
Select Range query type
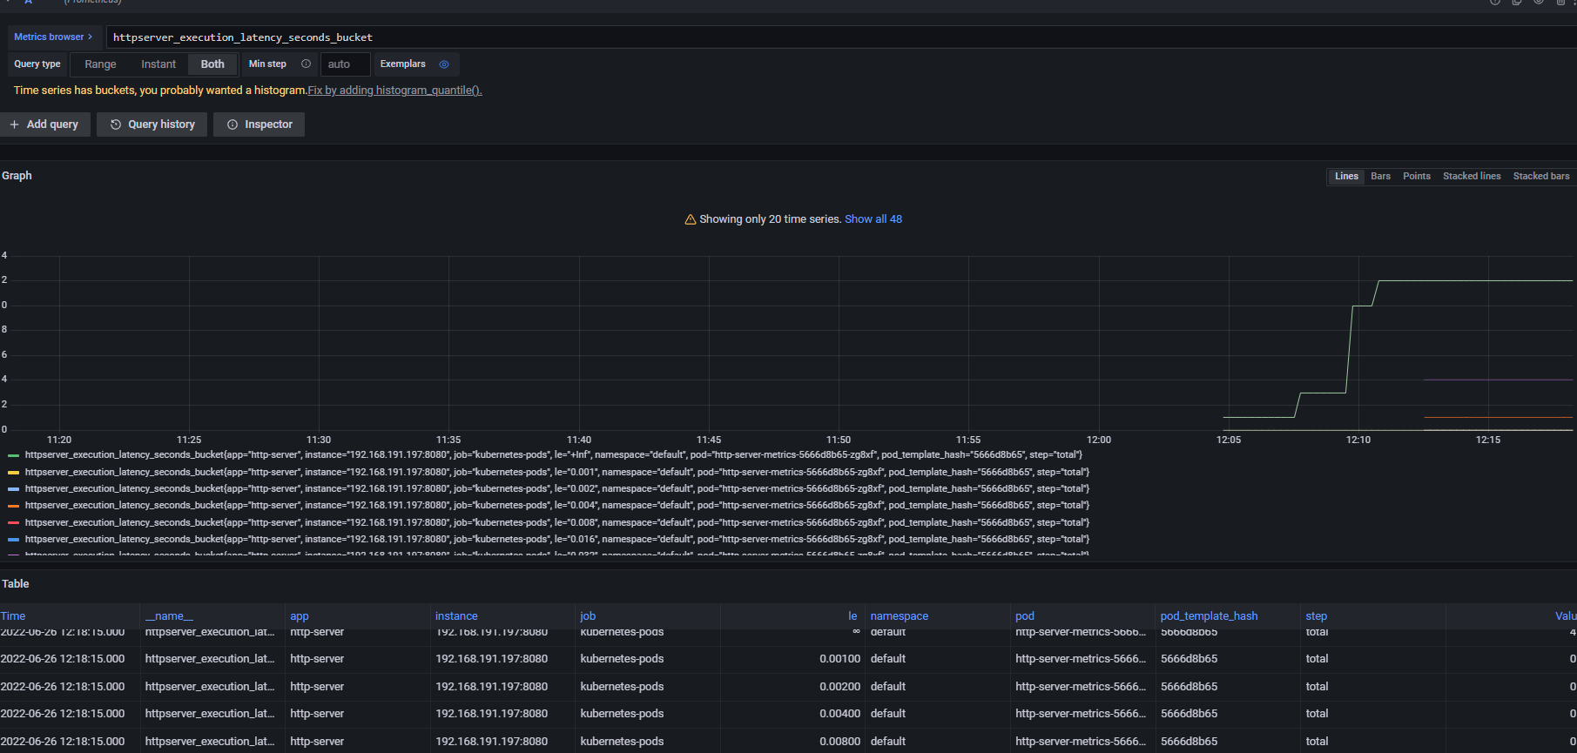point(100,64)
